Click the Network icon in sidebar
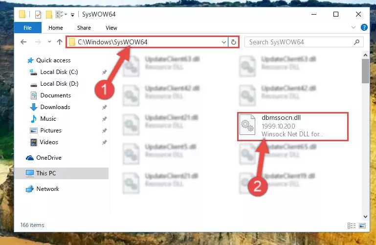This screenshot has width=376, height=245. pos(30,189)
